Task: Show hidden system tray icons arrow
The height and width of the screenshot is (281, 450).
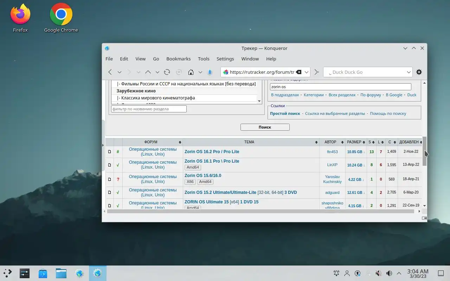Action: coord(399,273)
